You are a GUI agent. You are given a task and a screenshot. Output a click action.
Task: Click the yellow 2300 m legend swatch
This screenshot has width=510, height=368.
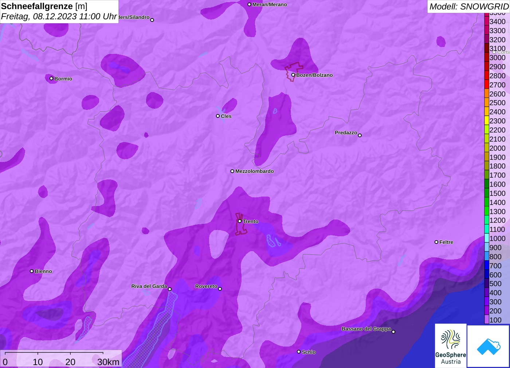tap(487, 121)
